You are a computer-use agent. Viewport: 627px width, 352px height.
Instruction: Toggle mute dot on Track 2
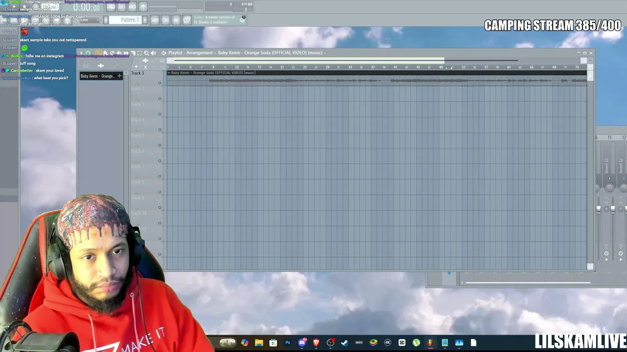click(160, 99)
